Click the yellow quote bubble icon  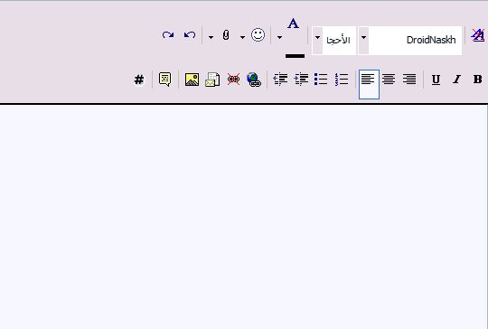coord(165,80)
